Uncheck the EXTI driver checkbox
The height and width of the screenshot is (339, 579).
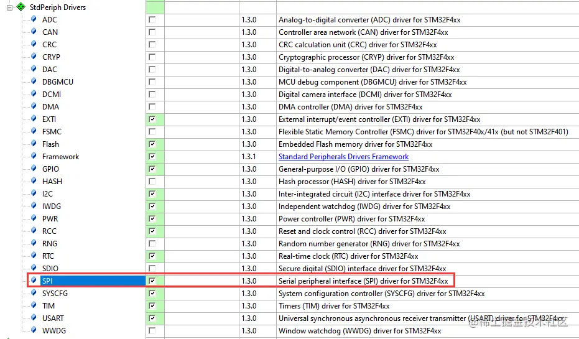(152, 119)
